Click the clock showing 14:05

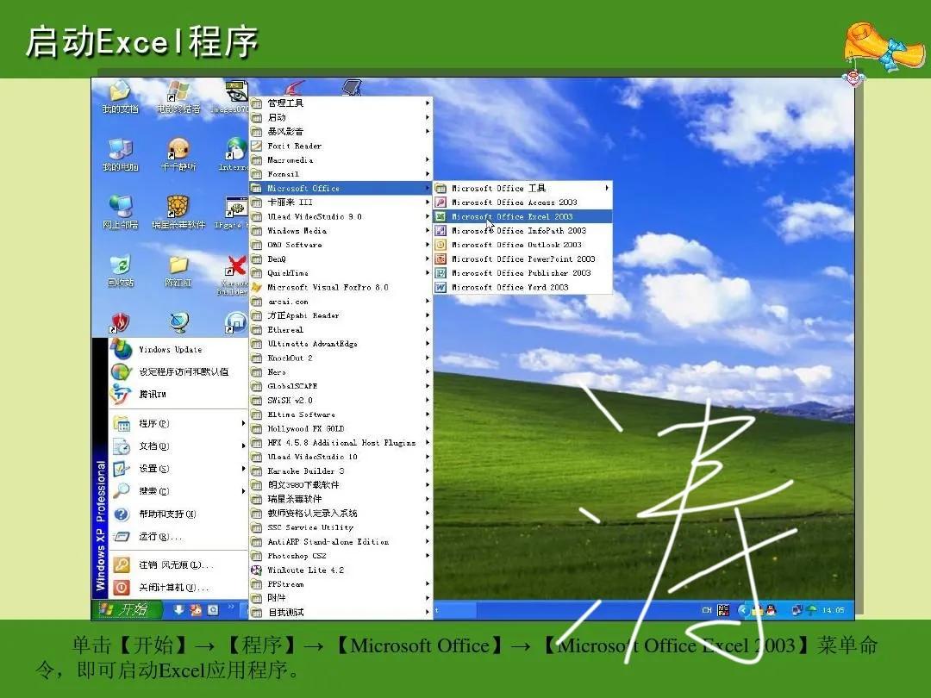tap(833, 609)
